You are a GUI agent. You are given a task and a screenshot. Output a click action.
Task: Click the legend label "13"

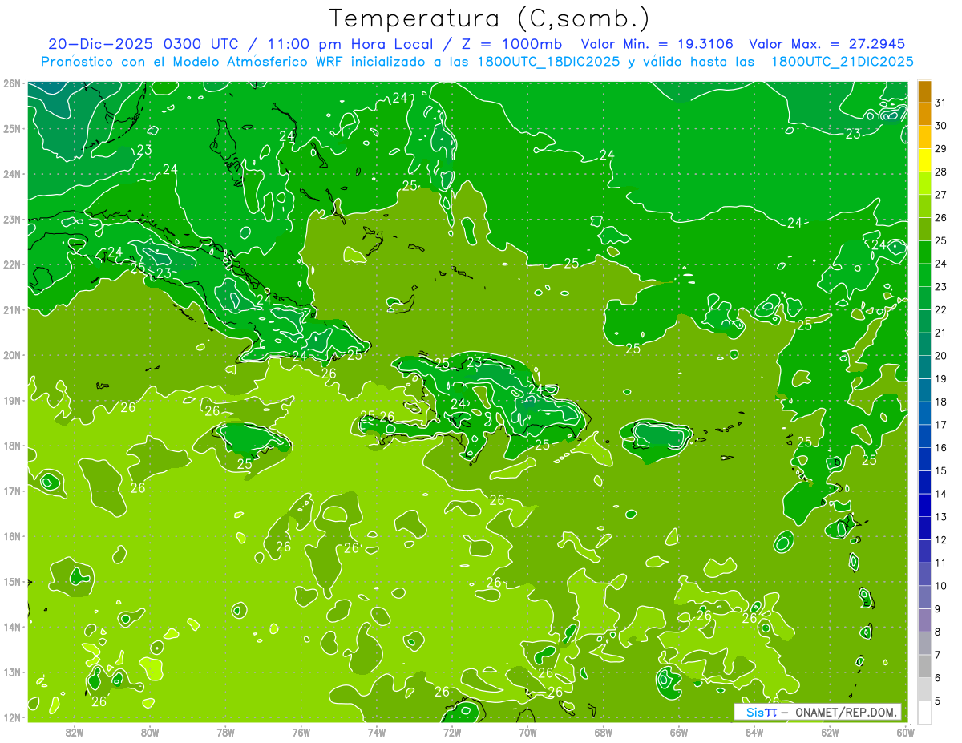click(940, 517)
